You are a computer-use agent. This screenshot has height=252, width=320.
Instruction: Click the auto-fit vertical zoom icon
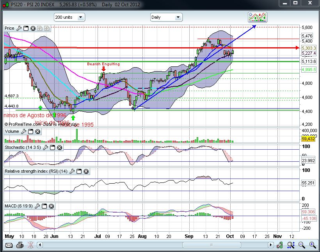point(291,245)
